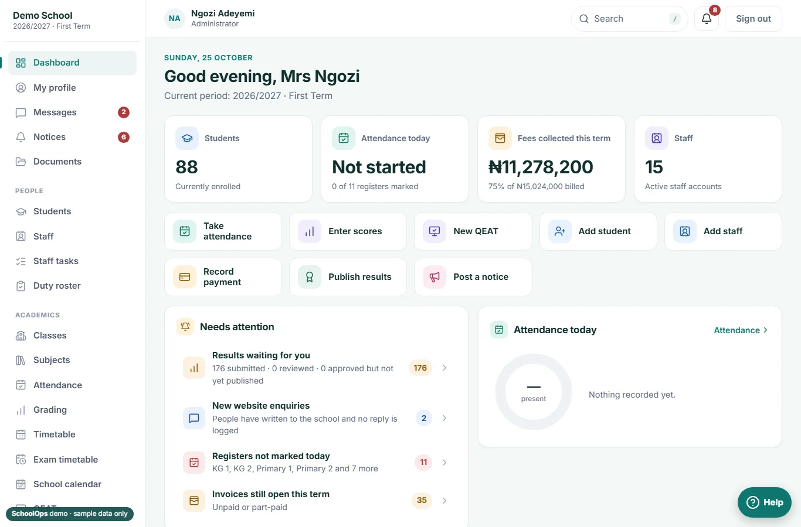Open the notifications bell icon
This screenshot has height=527, width=801.
click(x=707, y=19)
